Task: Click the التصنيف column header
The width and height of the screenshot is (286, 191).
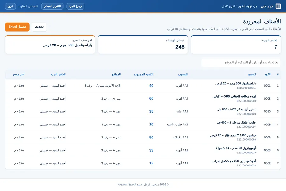Action: click(x=183, y=74)
